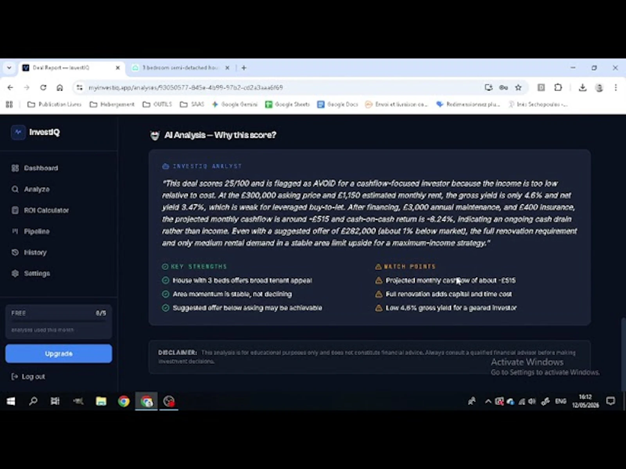
Task: Click the free analyses usage bar
Action: coord(59,321)
